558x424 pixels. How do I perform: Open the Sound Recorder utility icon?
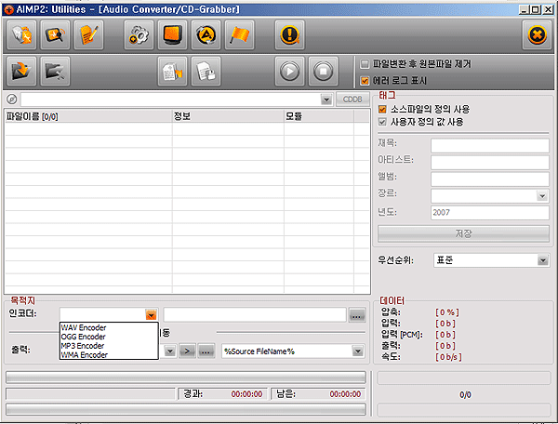pyautogui.click(x=55, y=34)
